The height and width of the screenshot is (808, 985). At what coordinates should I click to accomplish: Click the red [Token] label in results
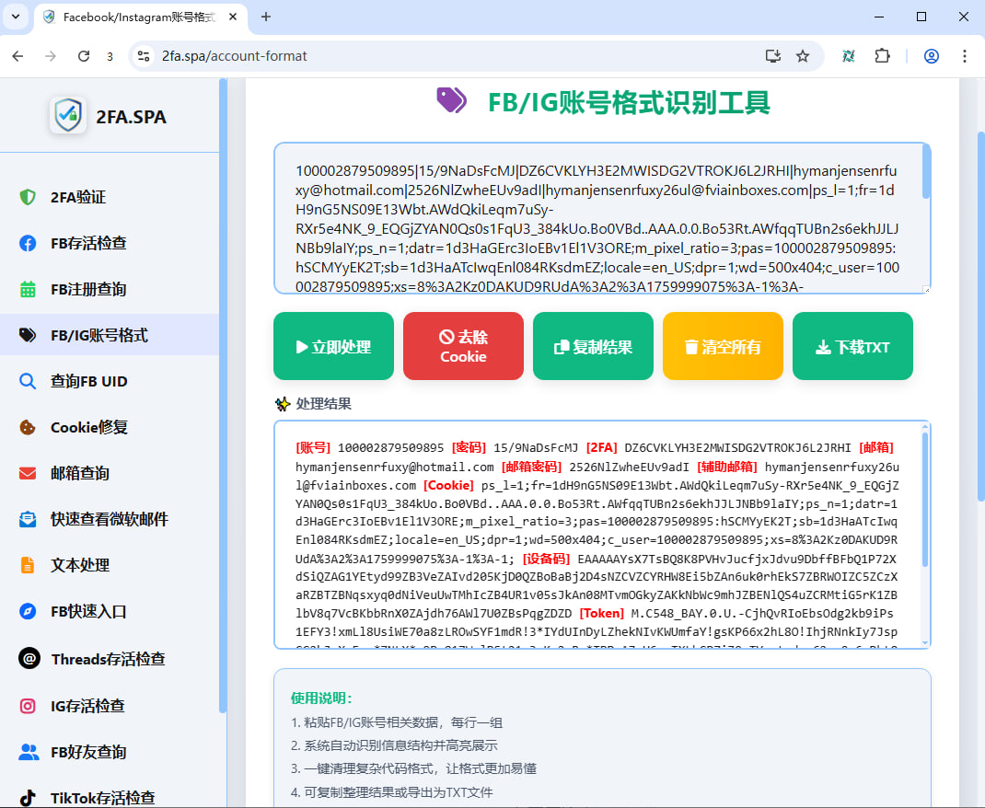601,614
